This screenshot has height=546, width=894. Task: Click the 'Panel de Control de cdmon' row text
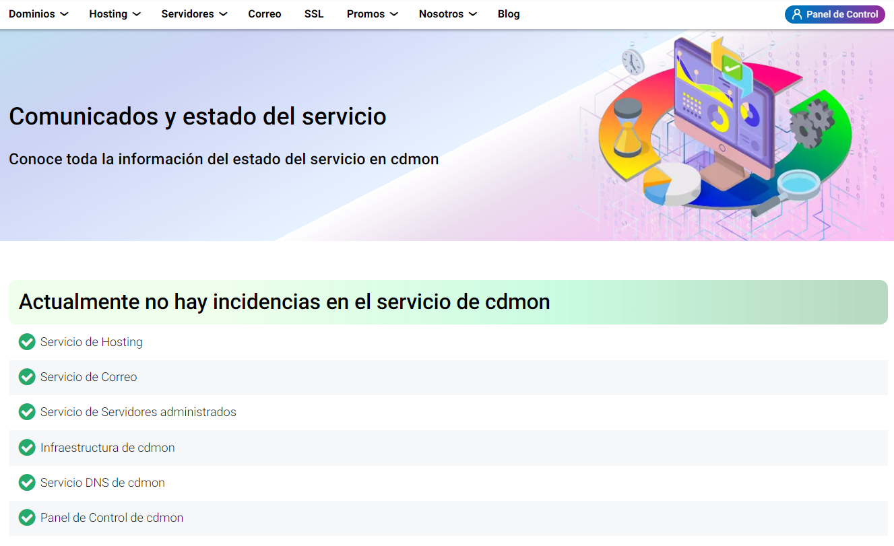(x=112, y=518)
